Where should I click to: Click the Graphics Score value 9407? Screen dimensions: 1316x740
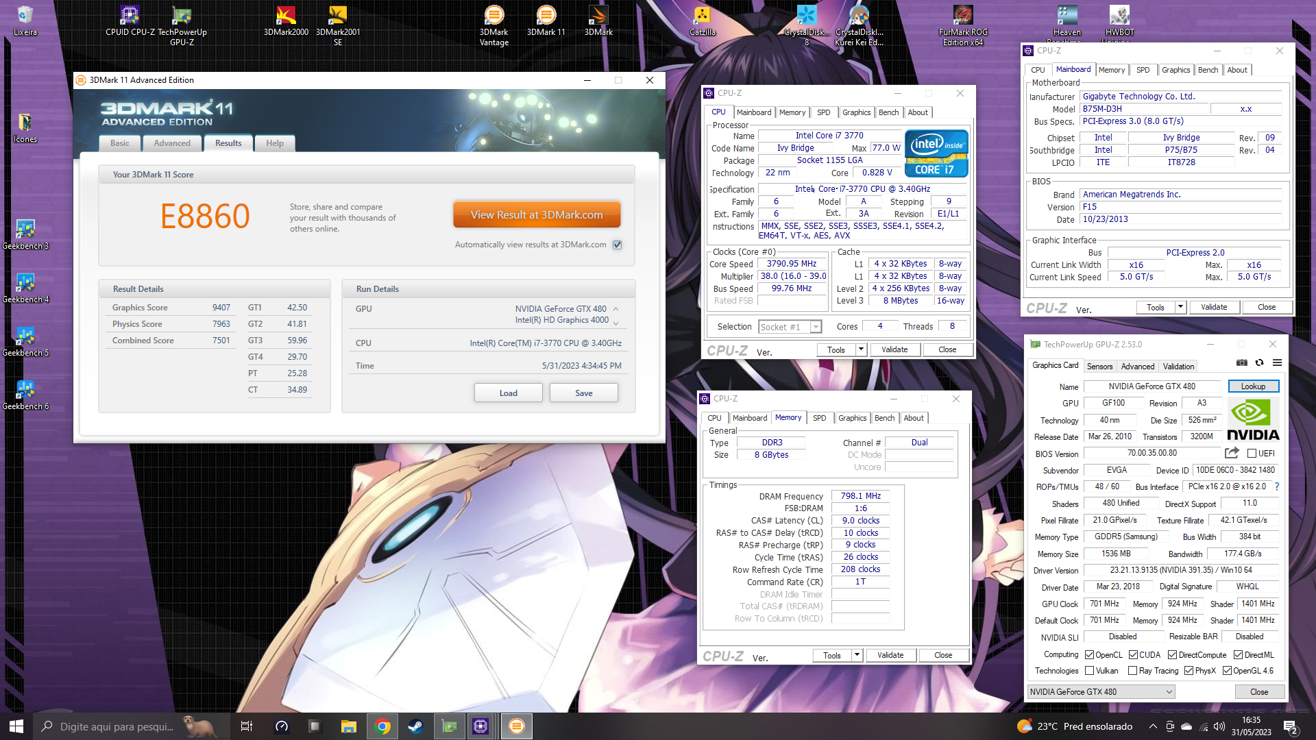221,308
